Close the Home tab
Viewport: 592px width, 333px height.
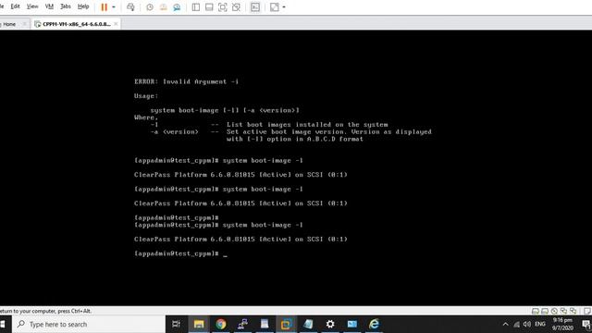25,24
